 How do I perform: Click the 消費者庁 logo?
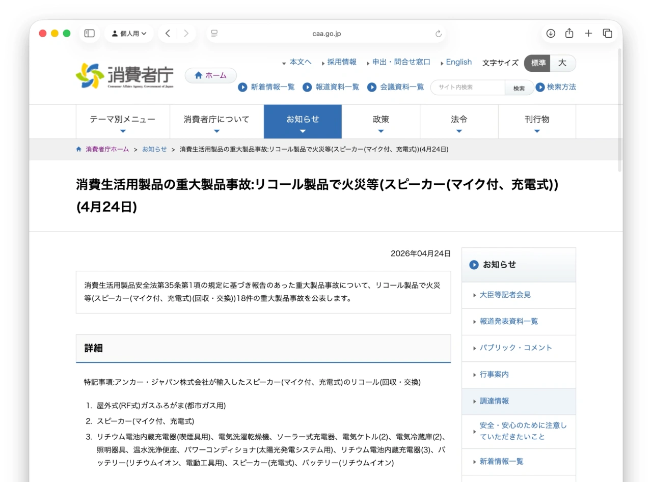click(125, 76)
